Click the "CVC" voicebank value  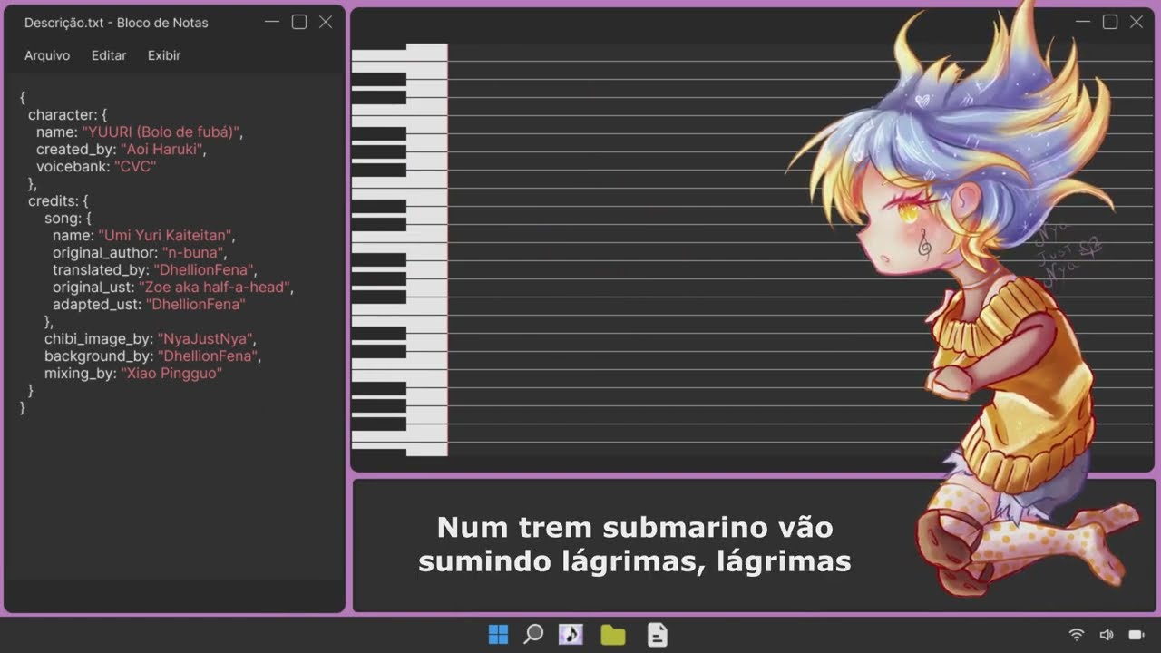pos(135,167)
